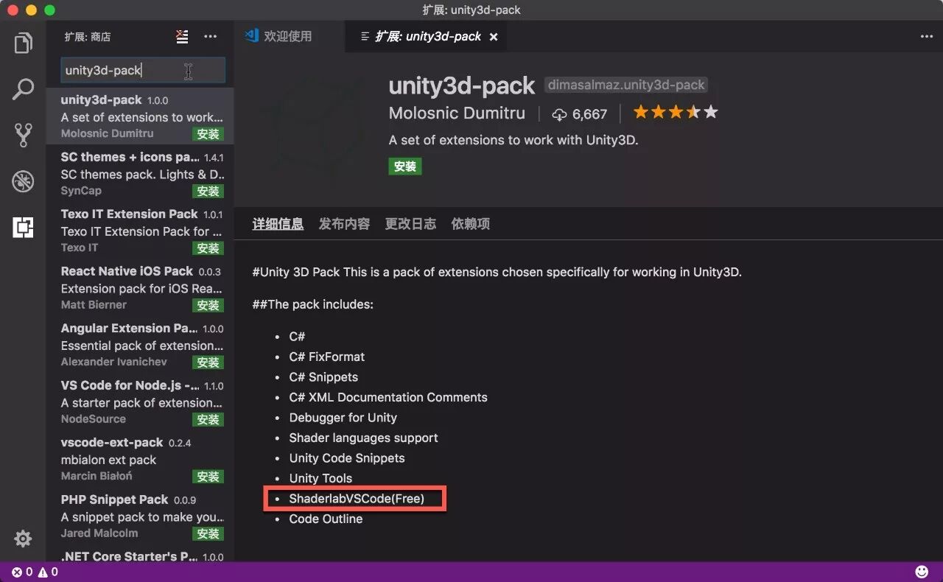
Task: Select the Extensions view icon
Action: coord(24,228)
